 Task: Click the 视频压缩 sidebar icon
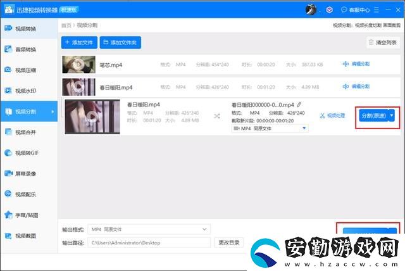coord(8,70)
